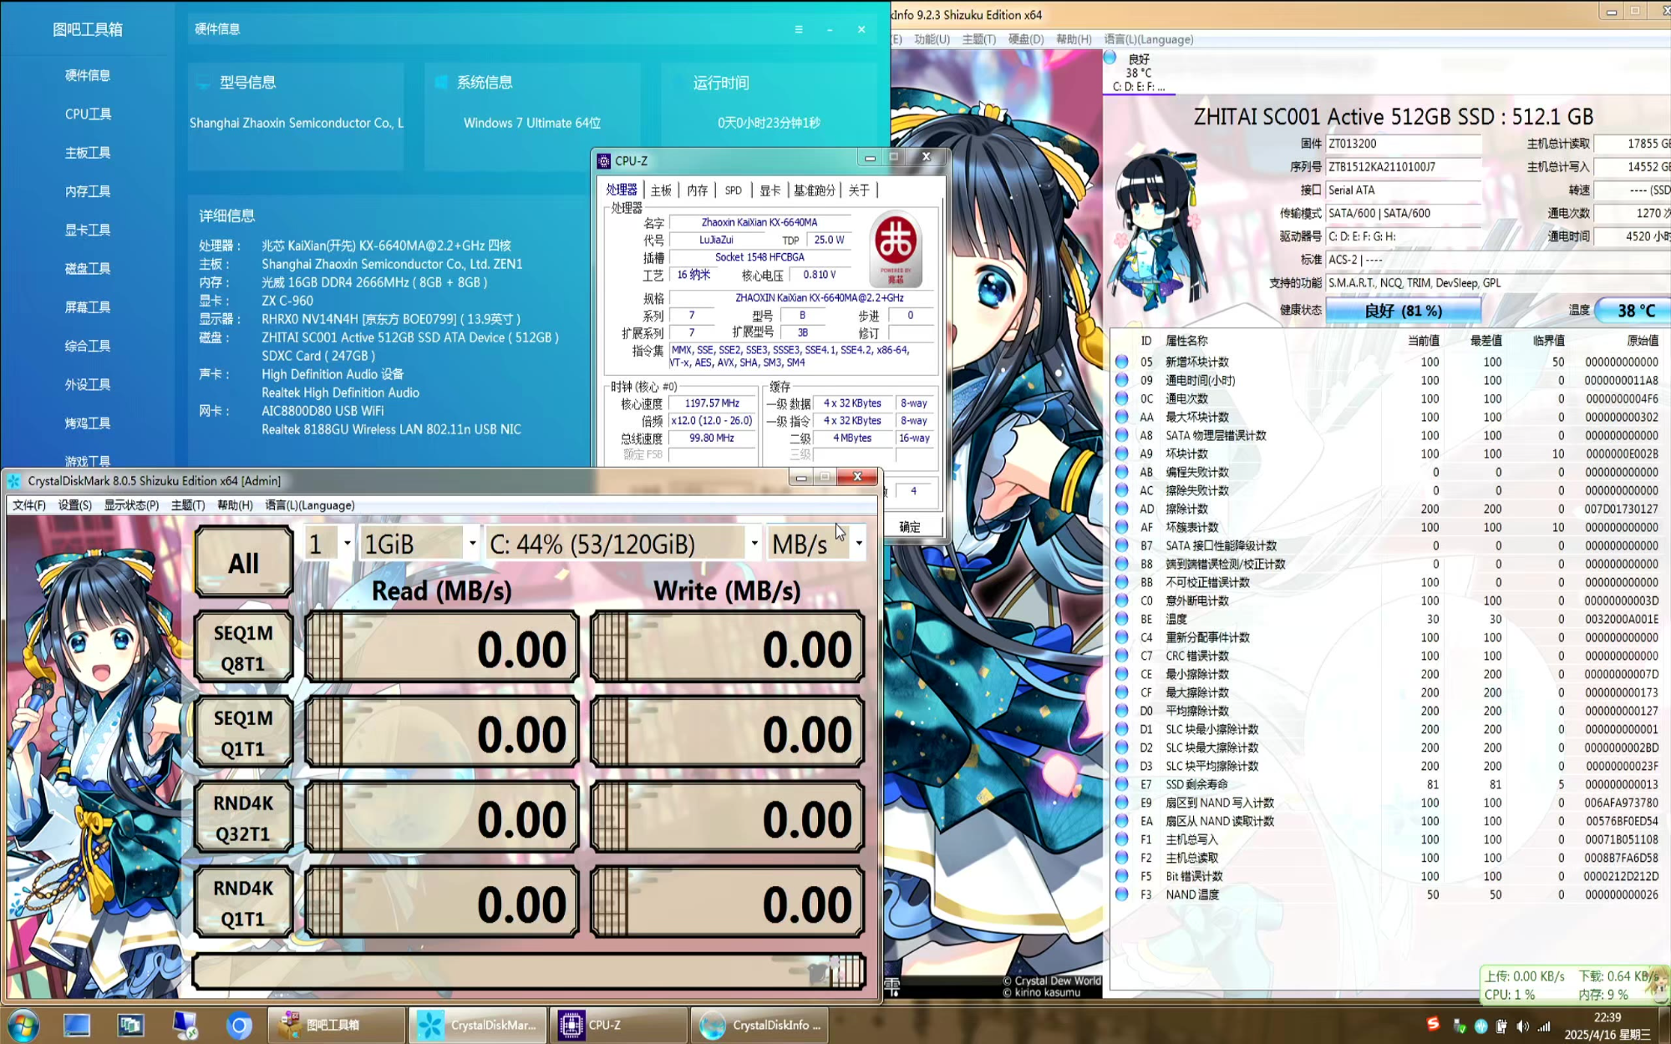
Task: Click the E7 SSD剩余寿命 status indicator
Action: 1122,784
